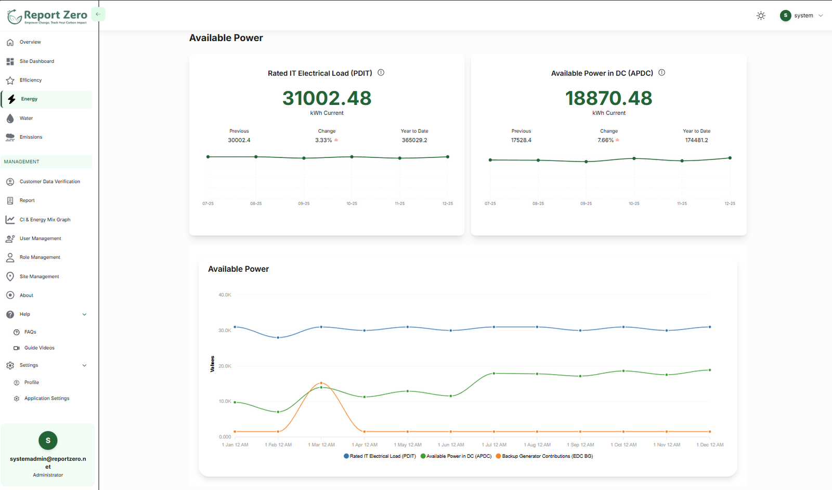
Task: Click the info icon beside Available Power in DC
Action: [662, 73]
